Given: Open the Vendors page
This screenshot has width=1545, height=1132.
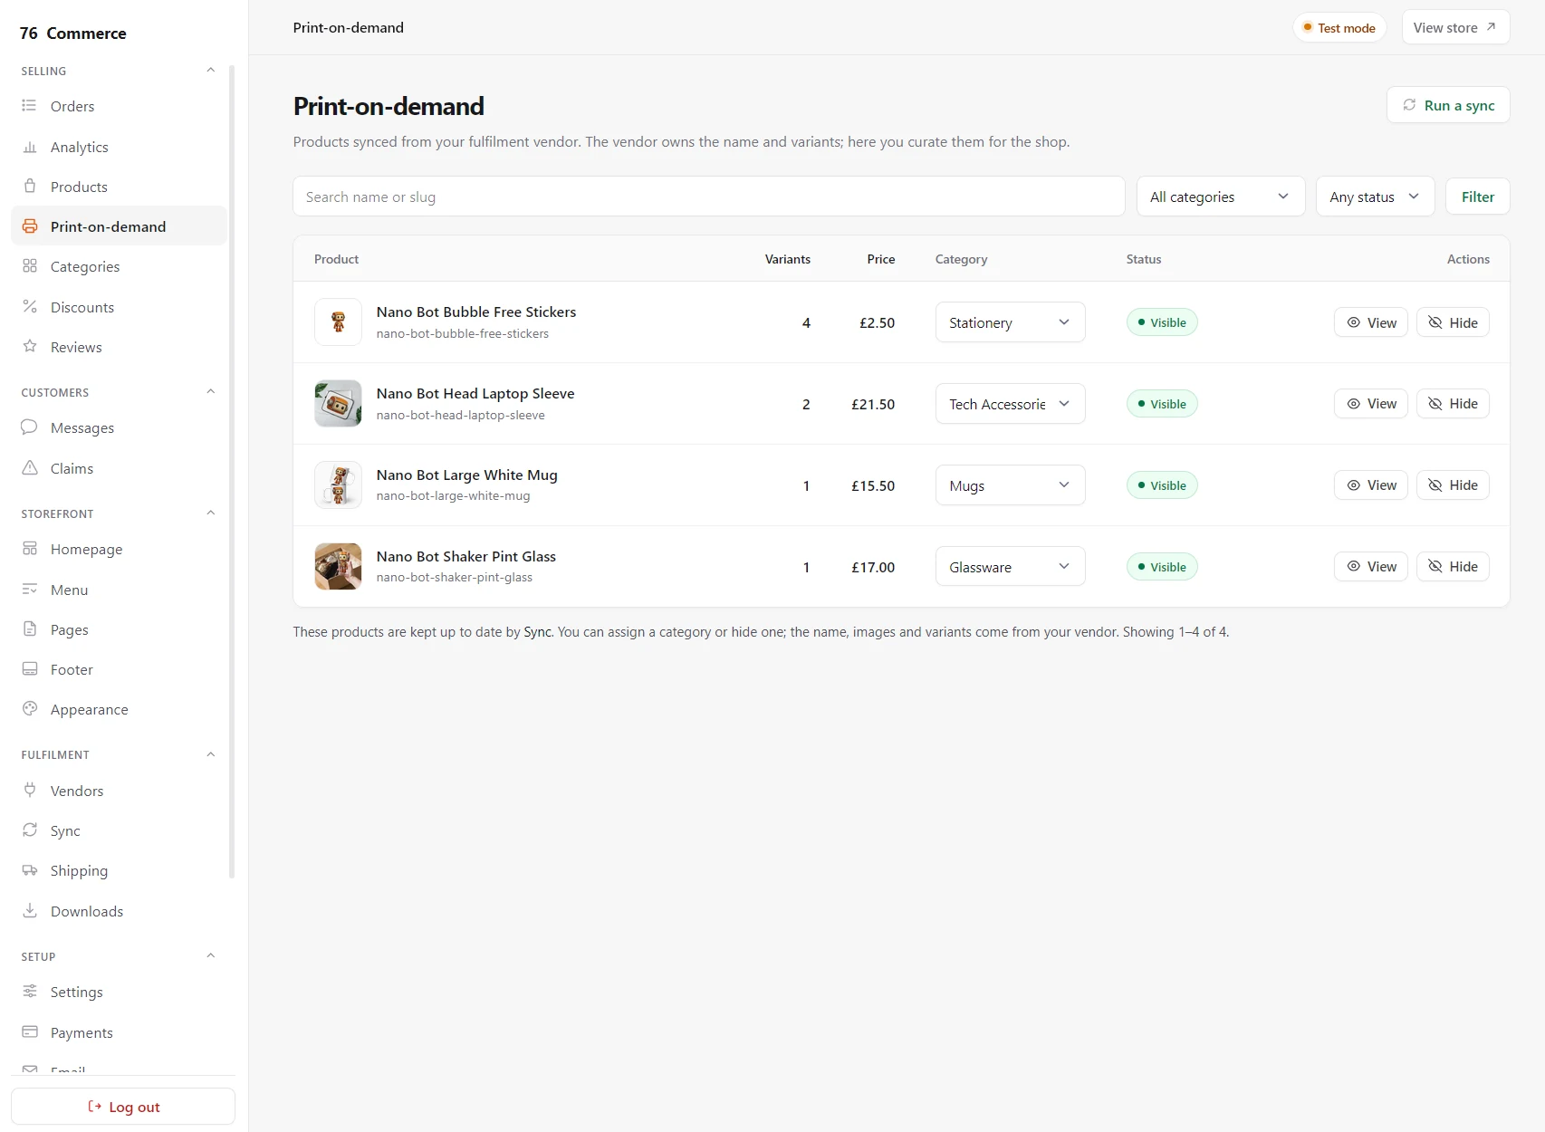Looking at the screenshot, I should pos(119,791).
